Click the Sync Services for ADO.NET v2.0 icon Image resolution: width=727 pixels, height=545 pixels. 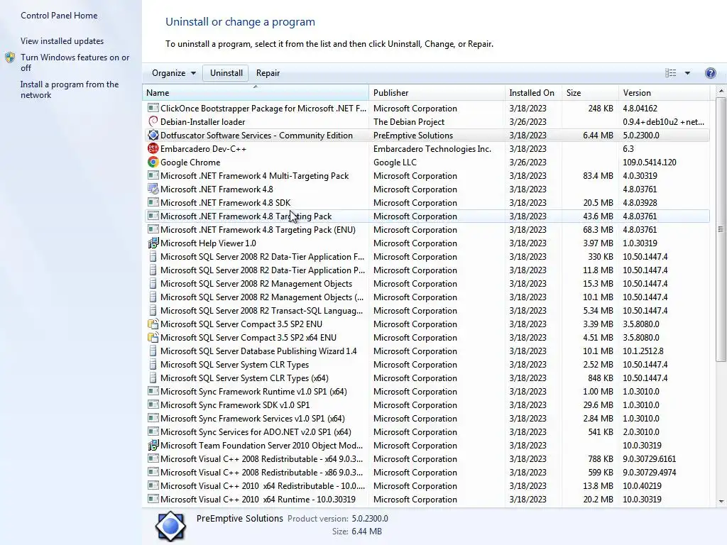click(153, 431)
